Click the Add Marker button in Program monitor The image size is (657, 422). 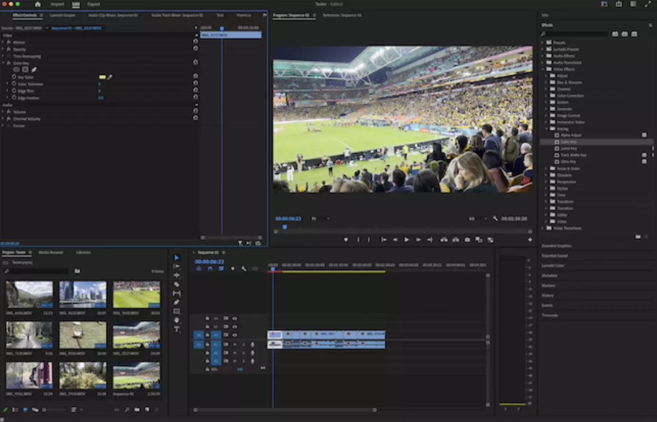(347, 240)
